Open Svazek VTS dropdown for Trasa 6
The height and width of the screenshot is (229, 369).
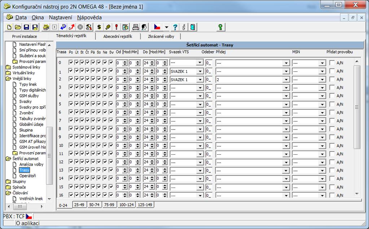click(x=200, y=113)
